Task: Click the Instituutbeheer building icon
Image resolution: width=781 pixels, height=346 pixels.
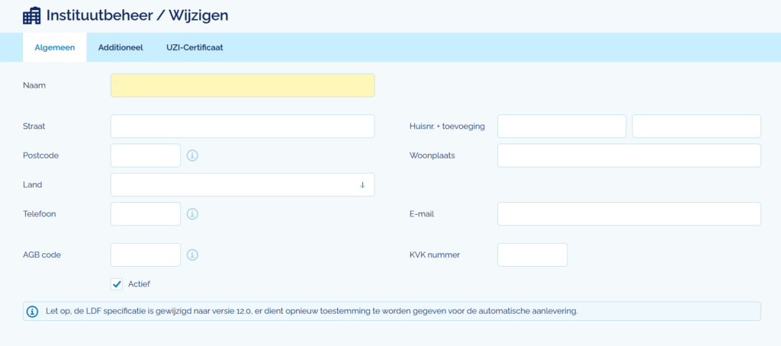Action: coord(32,15)
